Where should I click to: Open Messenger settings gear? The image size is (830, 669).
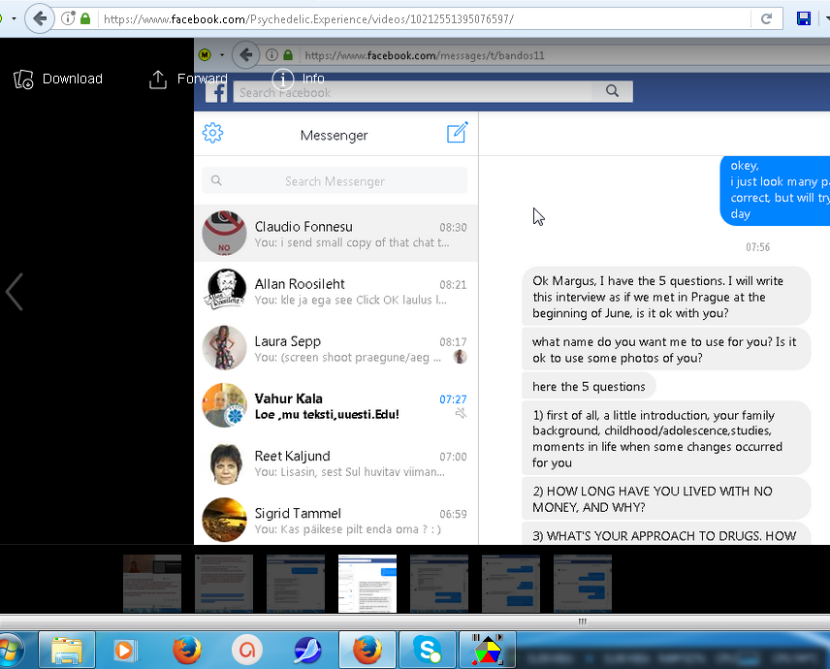212,133
